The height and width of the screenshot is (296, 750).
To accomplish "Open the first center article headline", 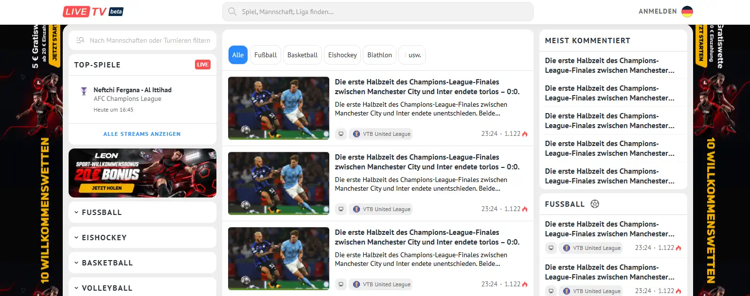I will [428, 87].
